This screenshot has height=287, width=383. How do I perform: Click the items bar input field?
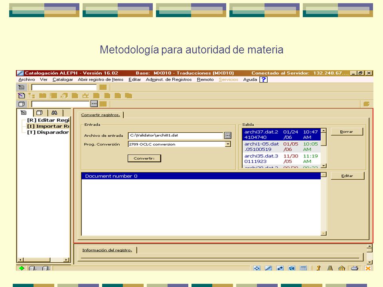[61, 104]
